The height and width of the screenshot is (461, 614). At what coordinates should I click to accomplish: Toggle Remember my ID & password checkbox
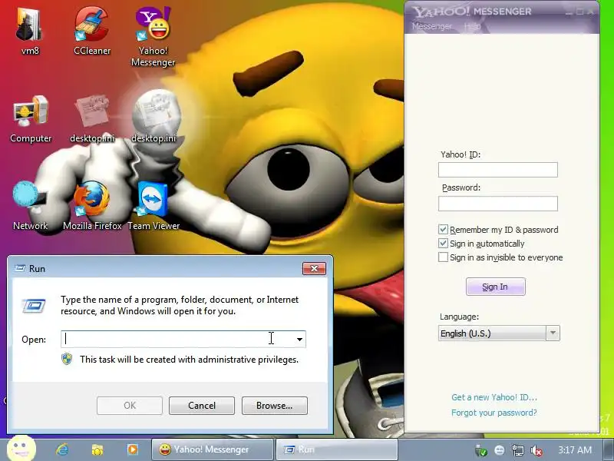443,229
